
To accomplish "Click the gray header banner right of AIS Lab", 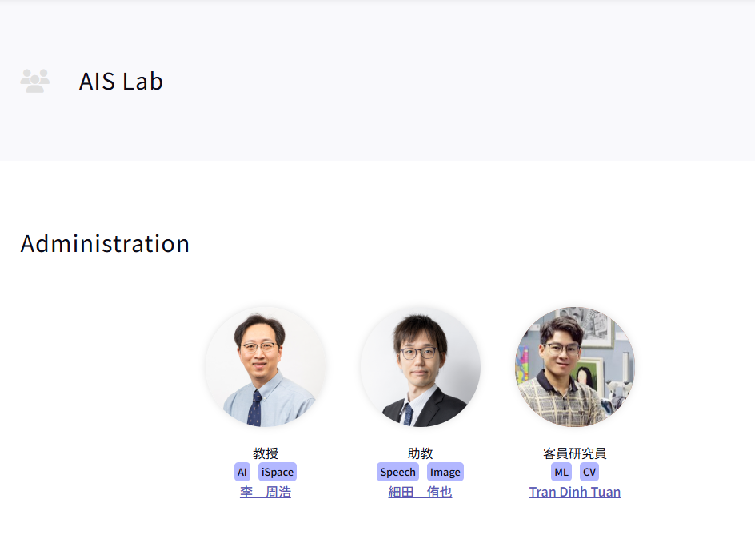I will tap(457, 81).
